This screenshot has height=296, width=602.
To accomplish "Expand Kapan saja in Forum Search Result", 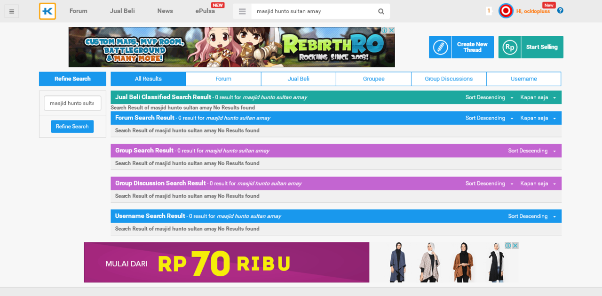I will pos(538,118).
